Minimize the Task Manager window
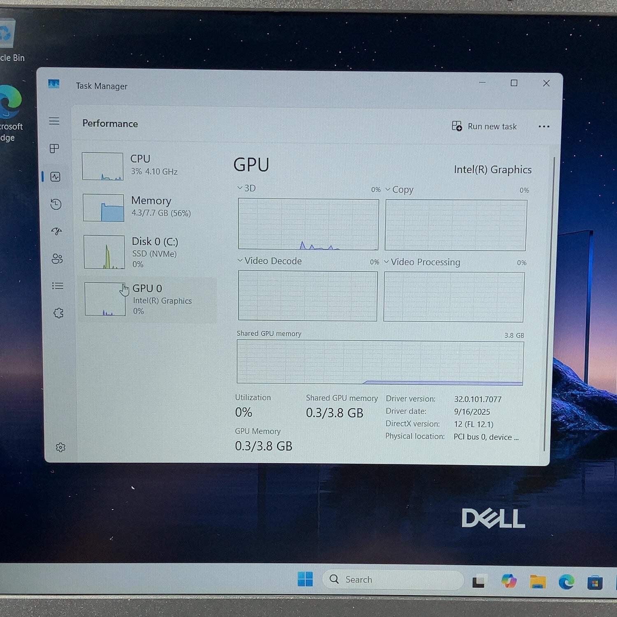The height and width of the screenshot is (617, 617). pyautogui.click(x=482, y=83)
